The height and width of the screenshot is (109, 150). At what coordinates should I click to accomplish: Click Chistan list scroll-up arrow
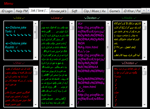click(x=144, y=69)
